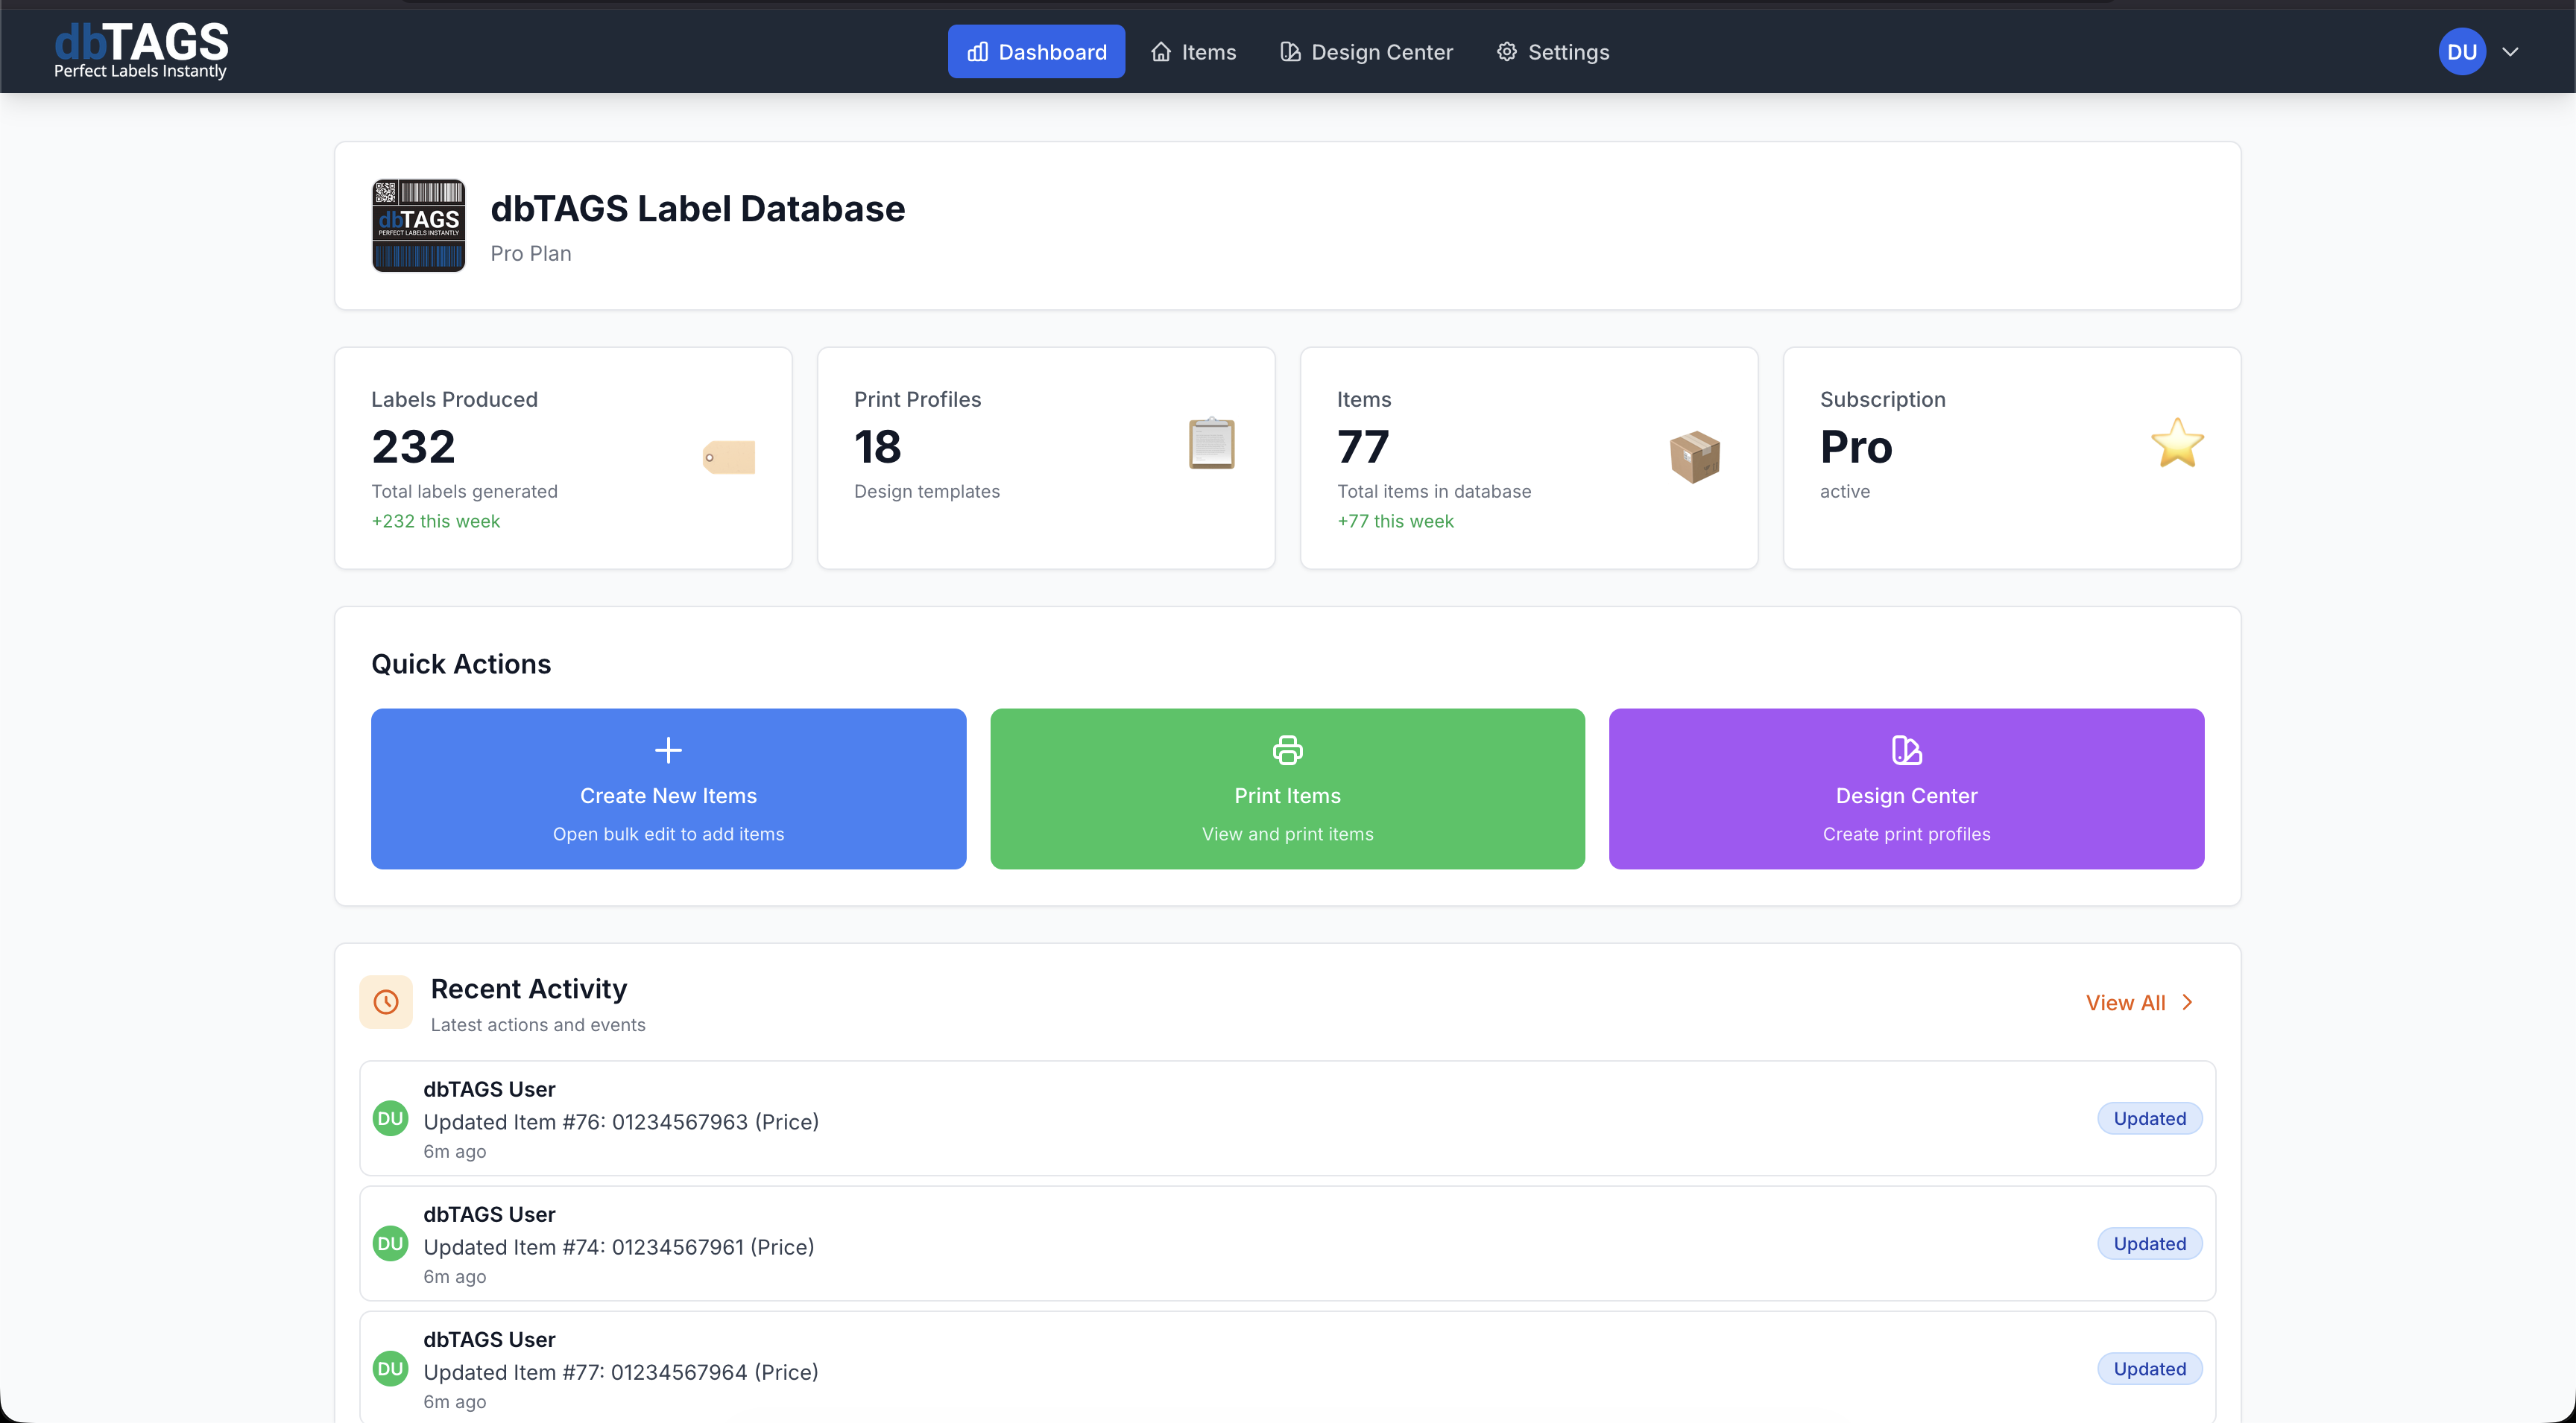Image resolution: width=2576 pixels, height=1423 pixels.
Task: Click the home icon next to Items
Action: point(1160,51)
